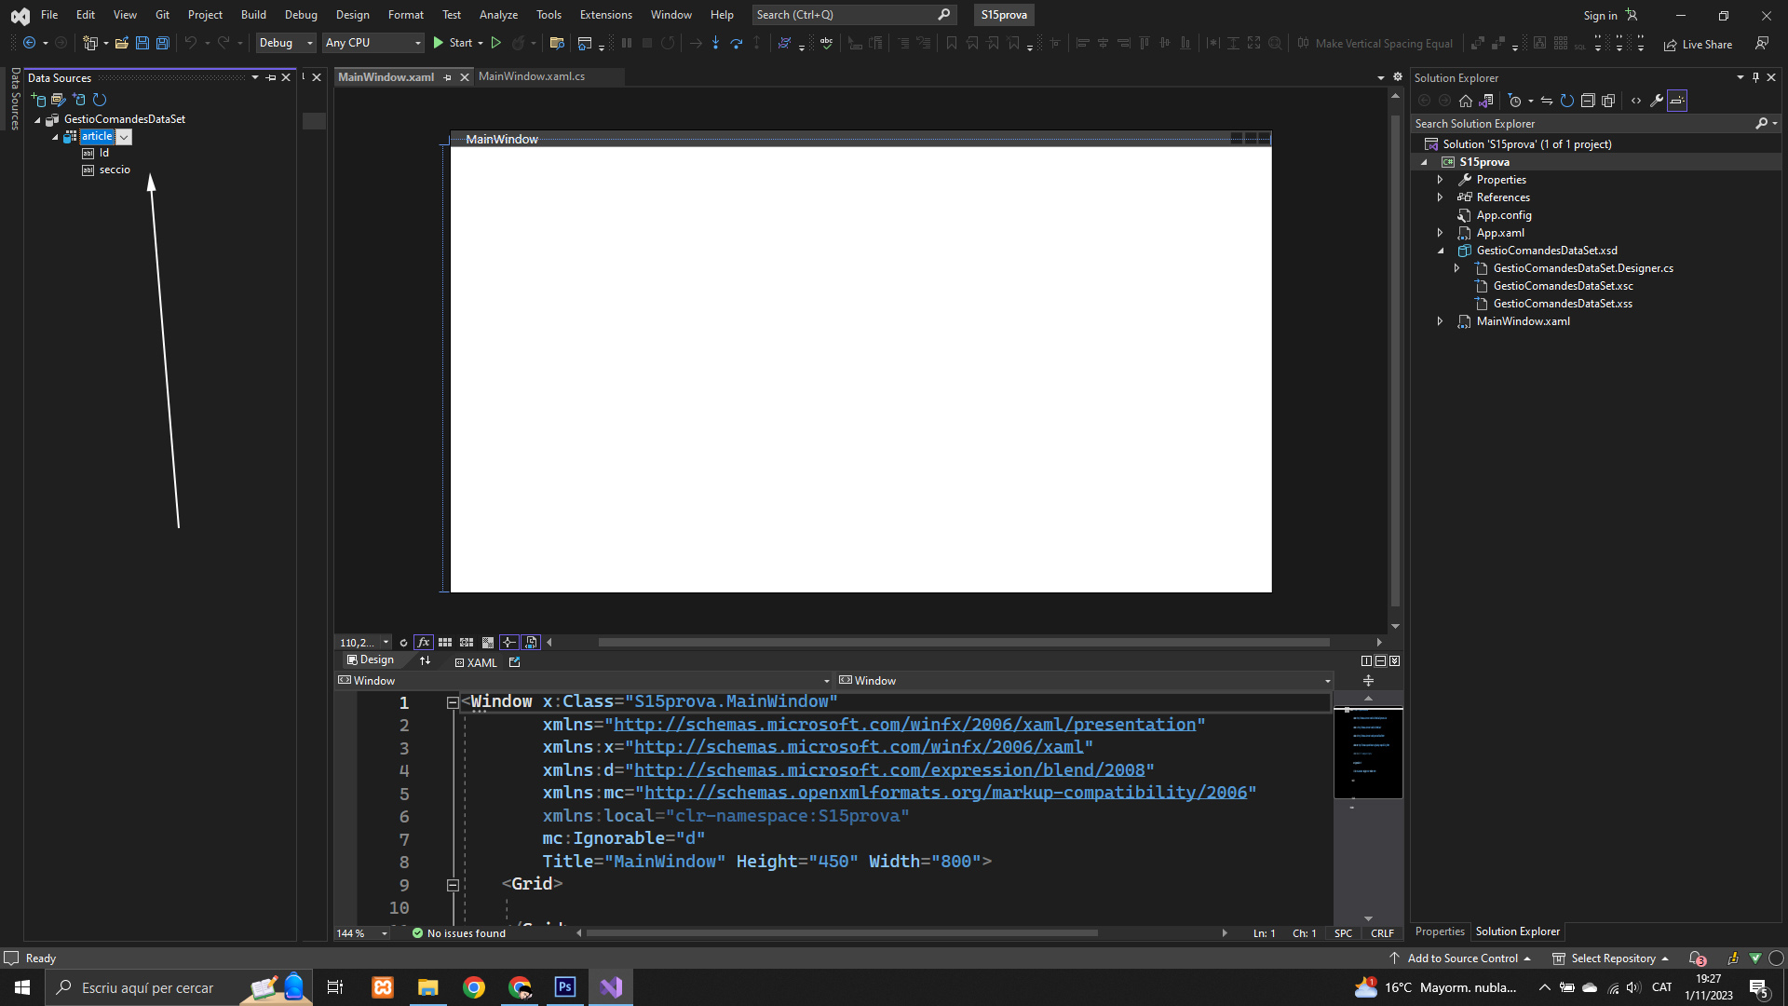Image resolution: width=1788 pixels, height=1006 pixels.
Task: Click swap panes arrows icon
Action: tap(426, 660)
